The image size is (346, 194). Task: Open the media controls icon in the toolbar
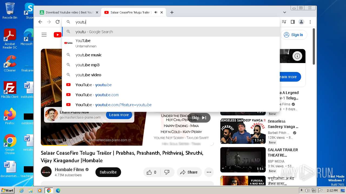[284, 22]
